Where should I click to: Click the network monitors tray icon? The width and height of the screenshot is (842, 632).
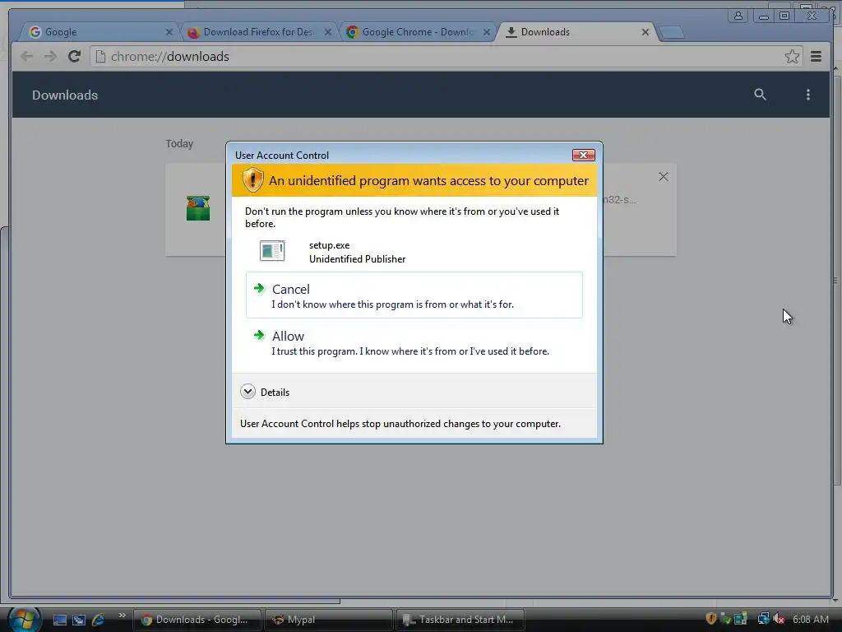click(x=763, y=619)
